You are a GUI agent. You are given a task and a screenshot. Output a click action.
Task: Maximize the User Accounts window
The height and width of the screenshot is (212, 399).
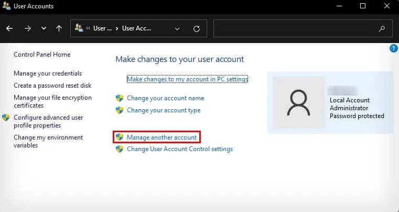(363, 6)
